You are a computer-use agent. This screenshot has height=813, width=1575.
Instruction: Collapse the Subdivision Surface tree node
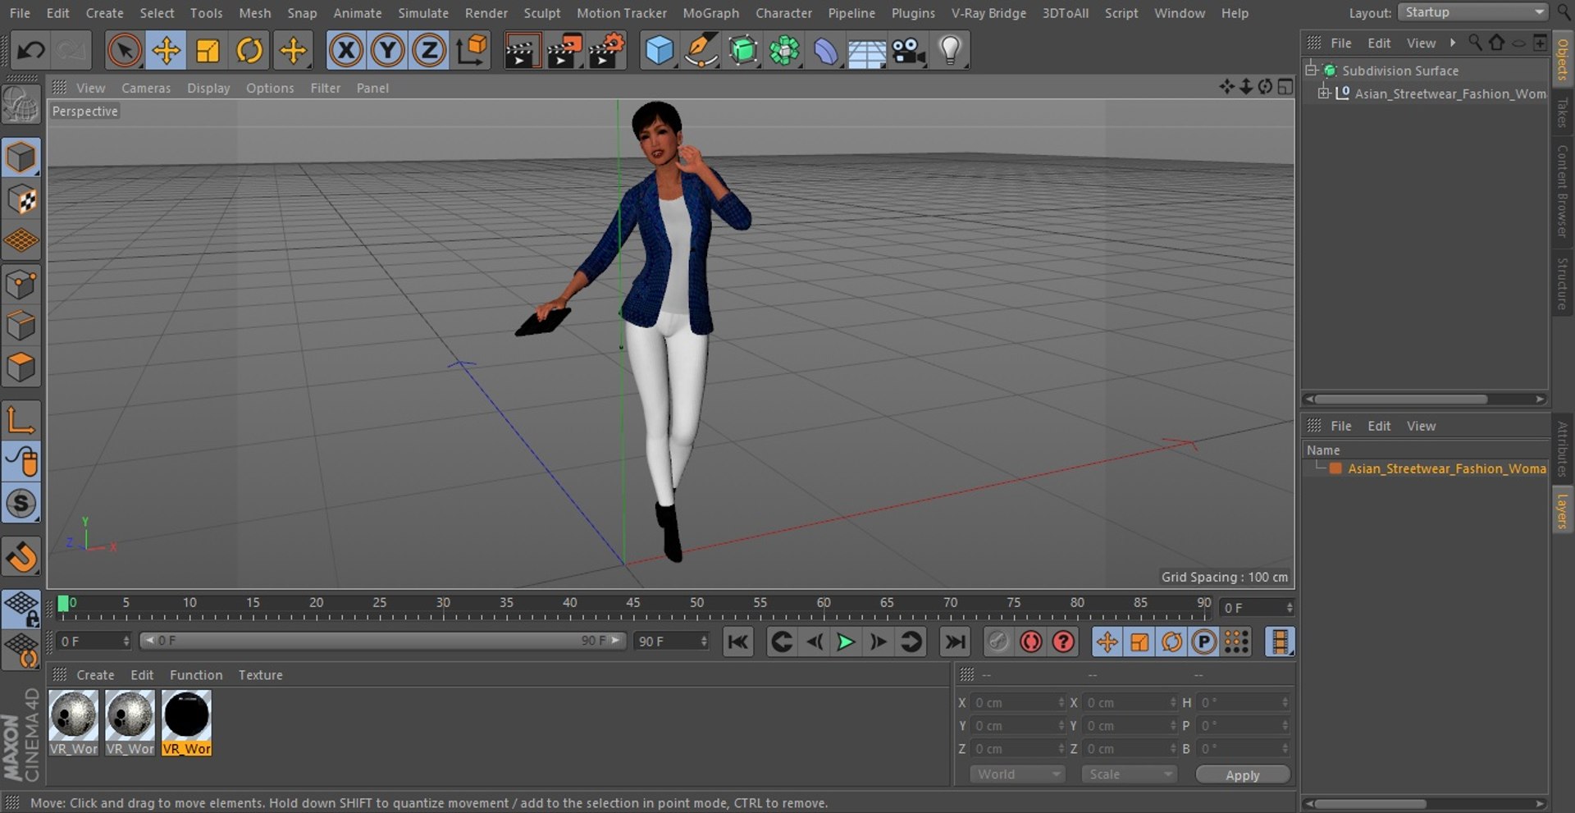tap(1311, 69)
